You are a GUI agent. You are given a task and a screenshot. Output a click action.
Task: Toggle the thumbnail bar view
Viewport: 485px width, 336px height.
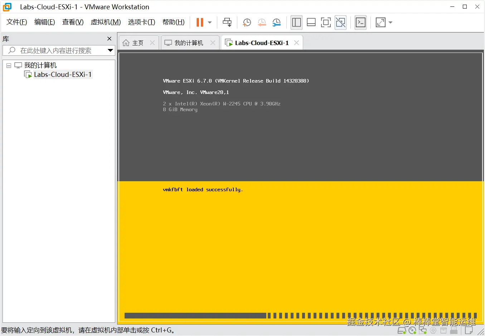311,22
